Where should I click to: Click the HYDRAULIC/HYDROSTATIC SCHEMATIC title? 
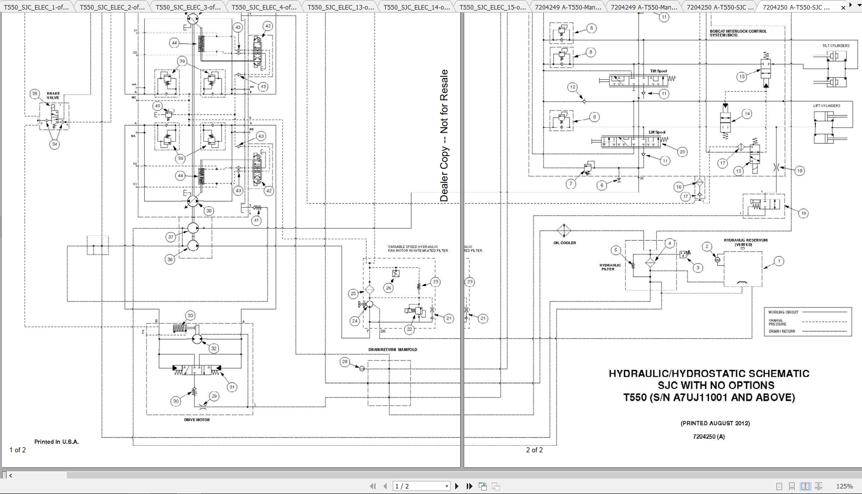[709, 373]
